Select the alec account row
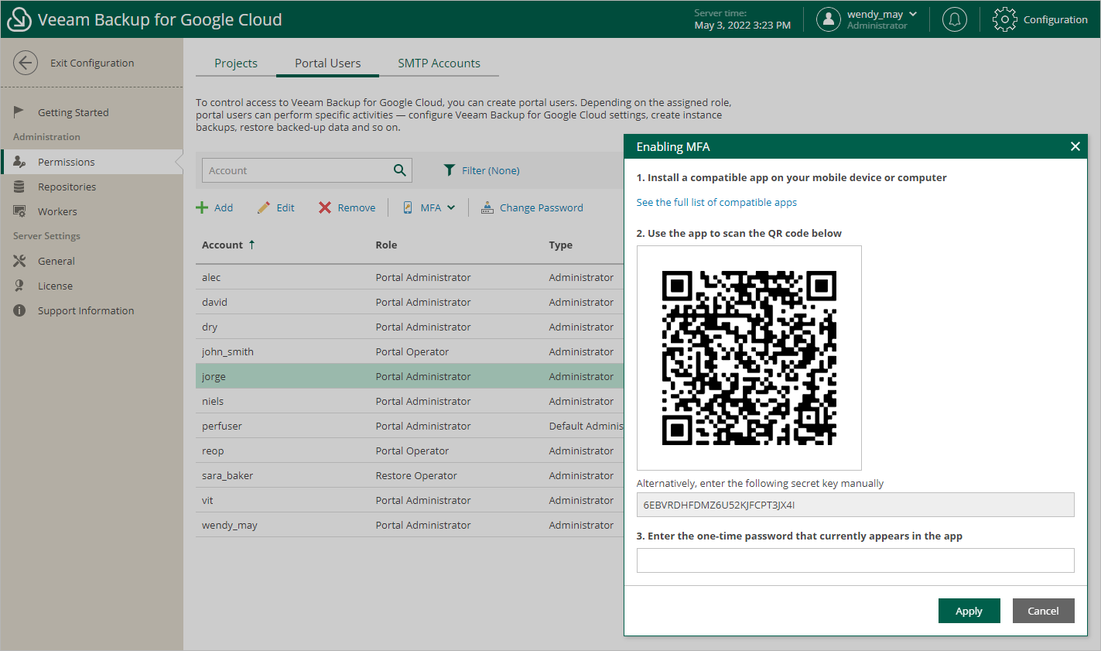 [409, 277]
